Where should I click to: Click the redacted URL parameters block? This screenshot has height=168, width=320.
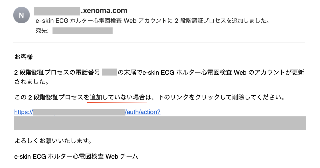click(160, 123)
